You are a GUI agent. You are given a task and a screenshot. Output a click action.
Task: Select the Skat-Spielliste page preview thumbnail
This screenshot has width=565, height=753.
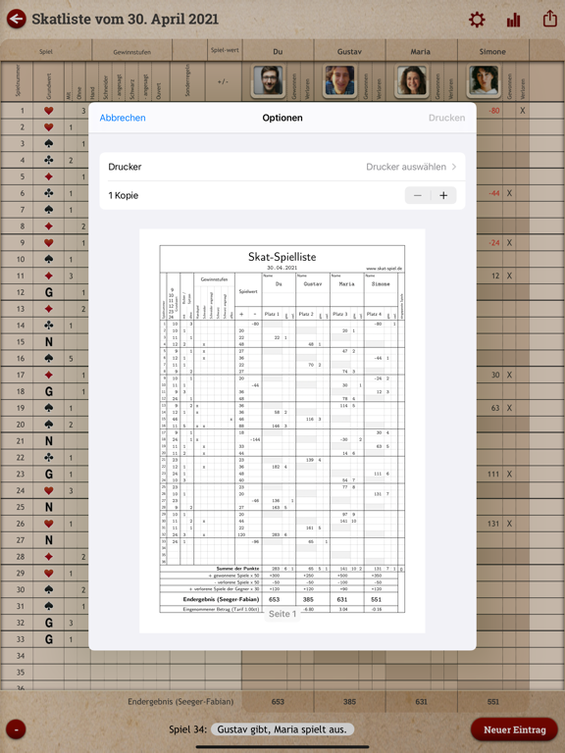[282, 430]
